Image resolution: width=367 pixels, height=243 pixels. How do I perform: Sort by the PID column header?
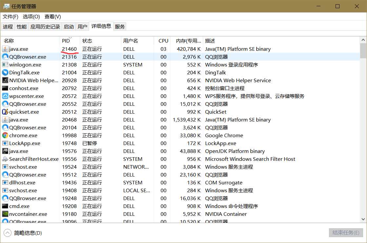[70, 41]
